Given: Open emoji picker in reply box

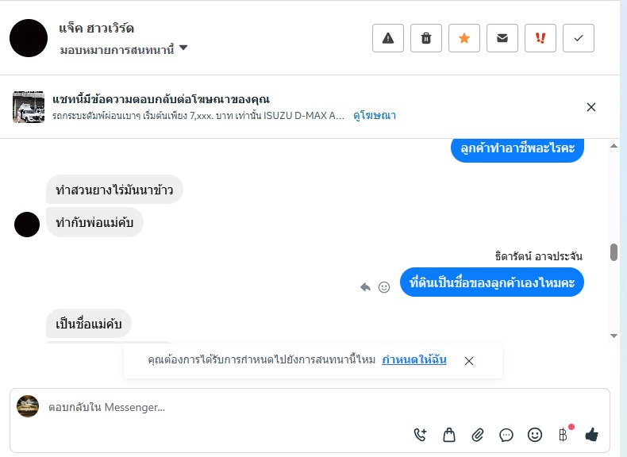Looking at the screenshot, I should point(535,434).
